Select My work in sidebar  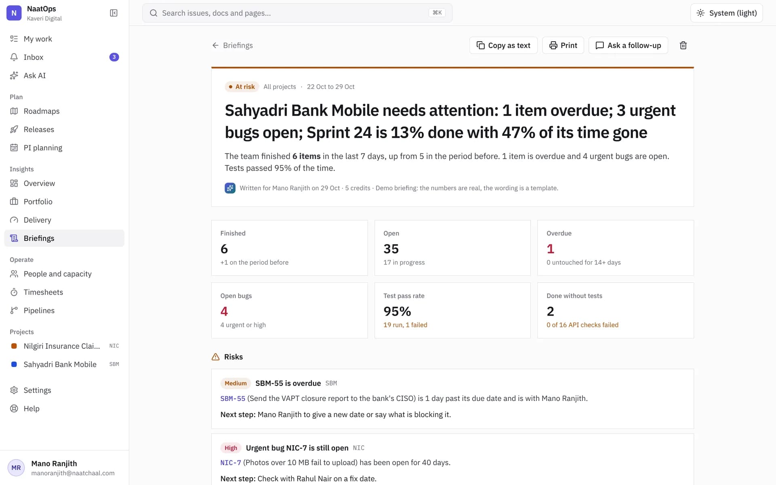tap(64, 39)
